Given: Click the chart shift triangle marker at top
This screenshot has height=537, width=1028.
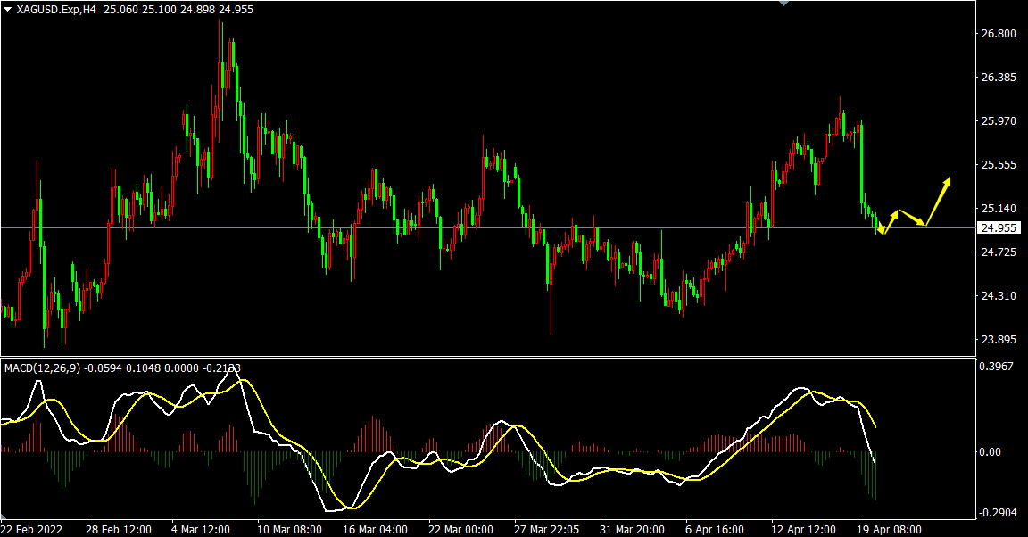Looking at the screenshot, I should coord(783,4).
